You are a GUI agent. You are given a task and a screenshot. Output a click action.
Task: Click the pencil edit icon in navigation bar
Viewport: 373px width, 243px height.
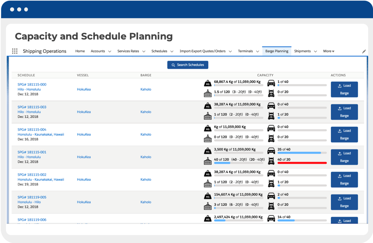pos(364,51)
